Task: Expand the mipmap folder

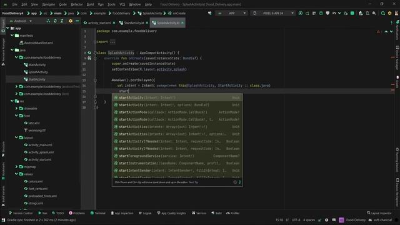Action: click(16, 167)
